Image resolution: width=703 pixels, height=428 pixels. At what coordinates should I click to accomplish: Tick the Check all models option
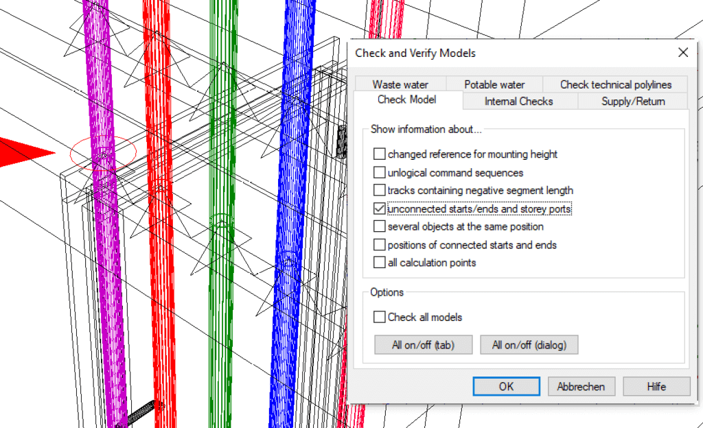(380, 318)
